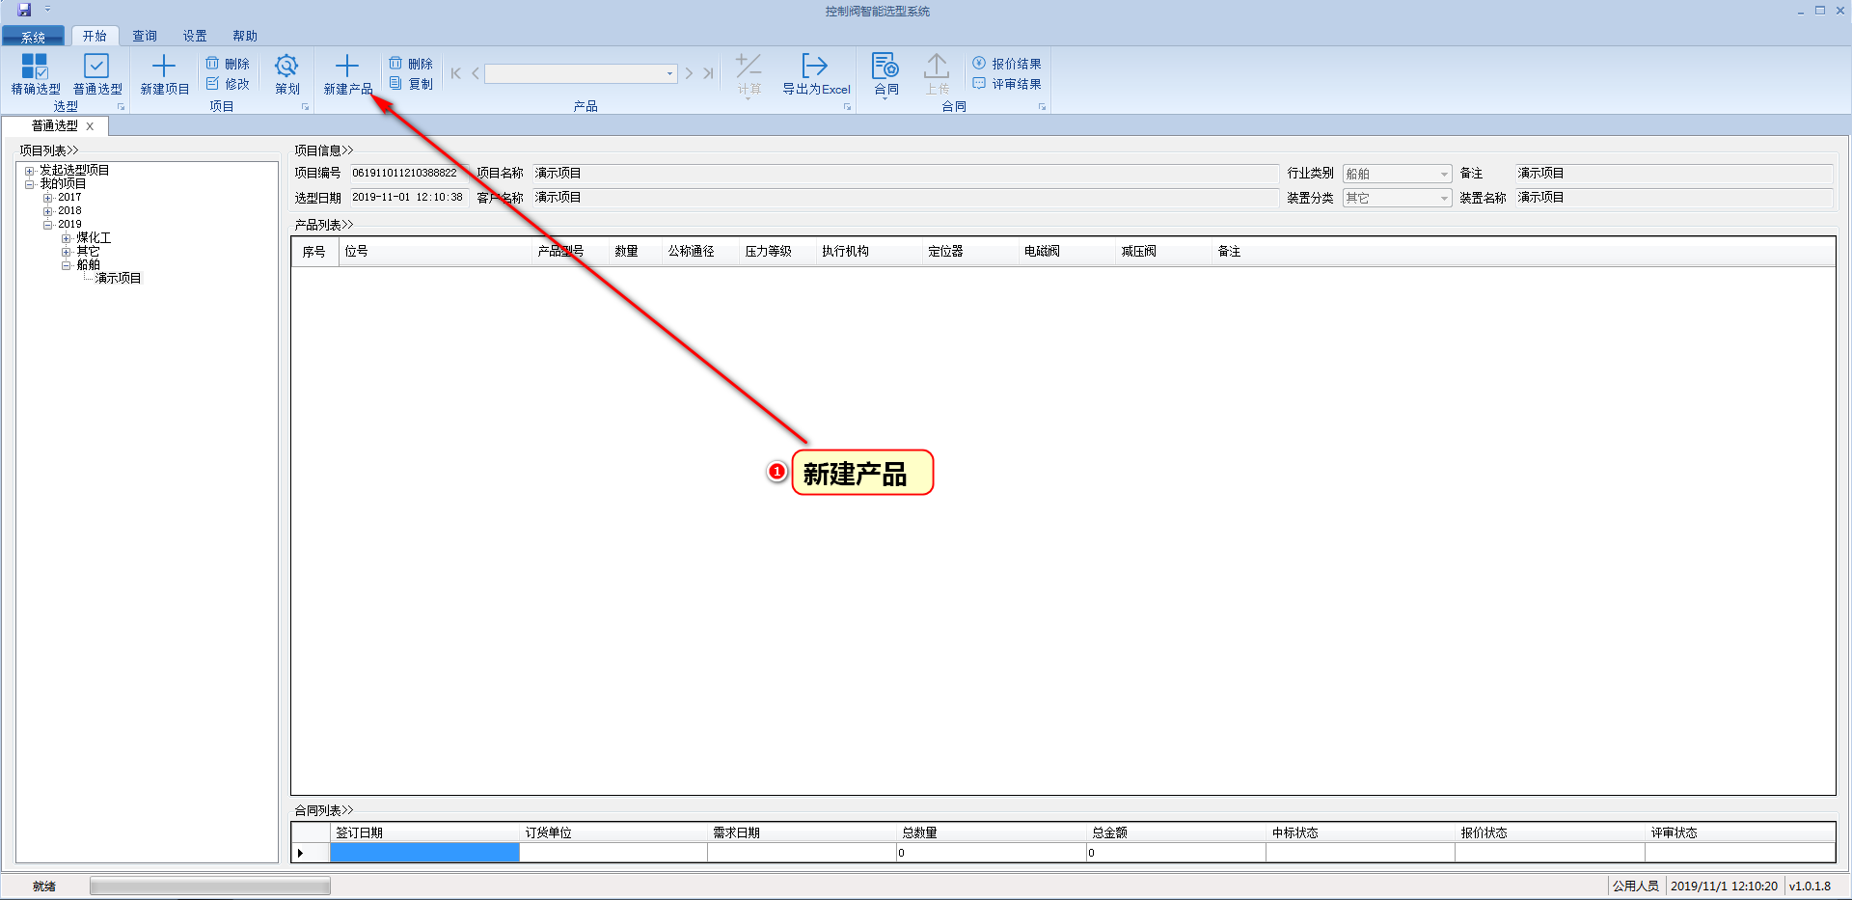Click 复制 copy product icon

point(412,84)
